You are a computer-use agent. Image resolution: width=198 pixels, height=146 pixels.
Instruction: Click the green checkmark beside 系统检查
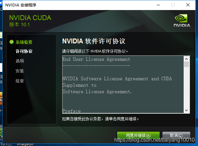pyautogui.click(x=11, y=42)
